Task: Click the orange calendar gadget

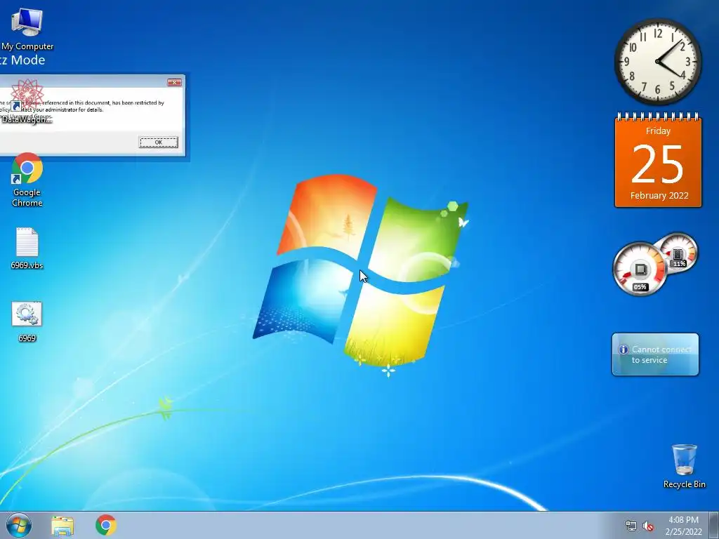Action: [x=658, y=161]
